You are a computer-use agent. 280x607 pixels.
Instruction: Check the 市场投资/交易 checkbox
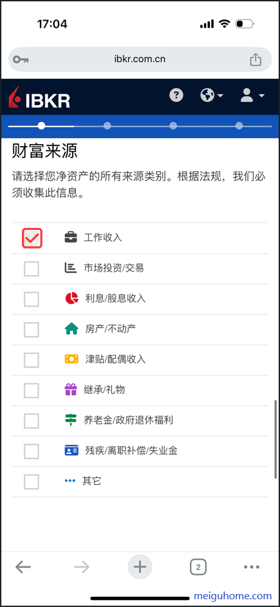pyautogui.click(x=32, y=269)
